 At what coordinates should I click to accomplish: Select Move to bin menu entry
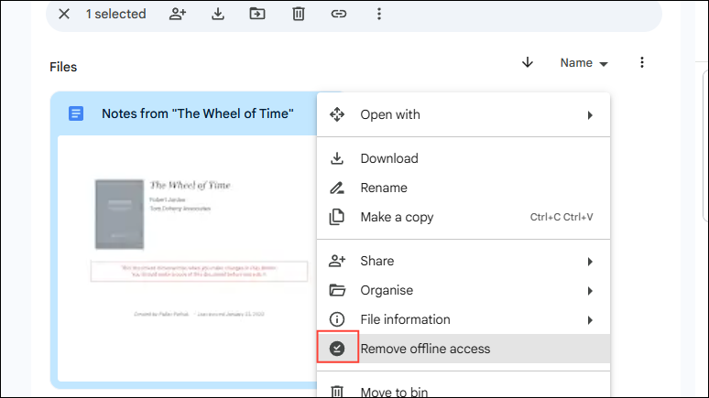(x=394, y=392)
